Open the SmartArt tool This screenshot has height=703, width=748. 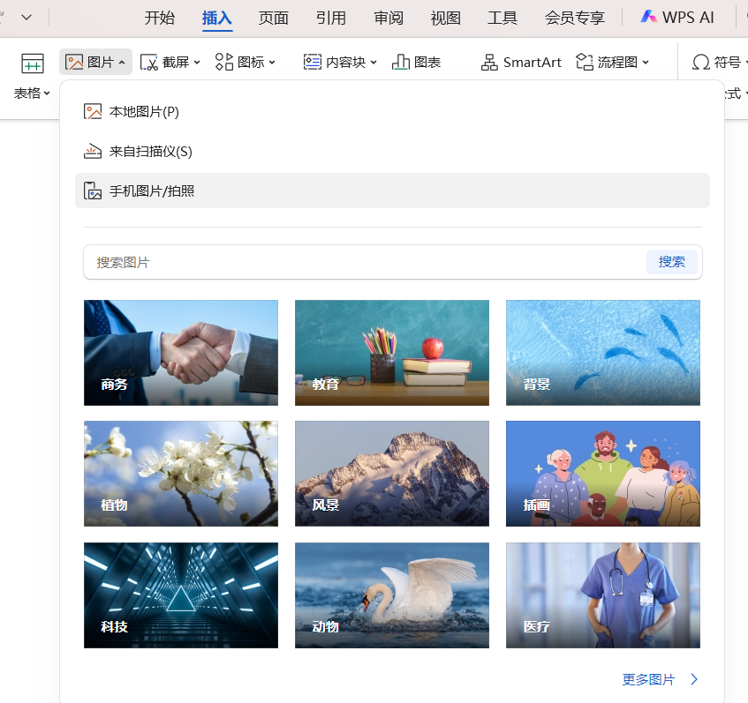coord(520,62)
